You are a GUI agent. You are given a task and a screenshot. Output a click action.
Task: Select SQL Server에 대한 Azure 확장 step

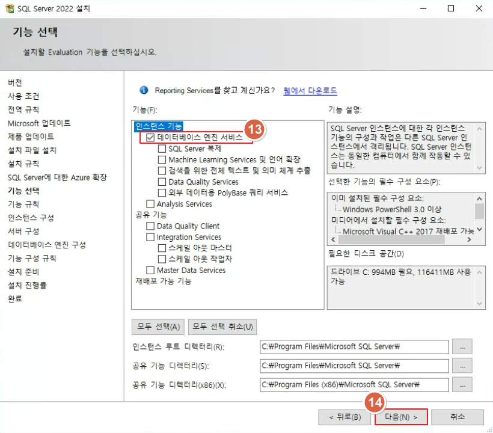coord(57,177)
